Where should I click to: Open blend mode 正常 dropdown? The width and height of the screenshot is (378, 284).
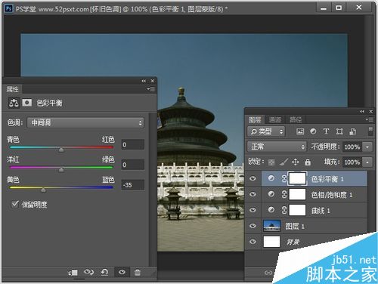[x=277, y=147]
